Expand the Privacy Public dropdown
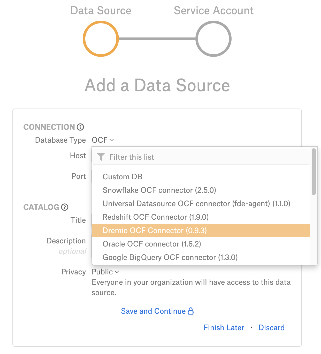The width and height of the screenshot is (321, 354). [105, 272]
